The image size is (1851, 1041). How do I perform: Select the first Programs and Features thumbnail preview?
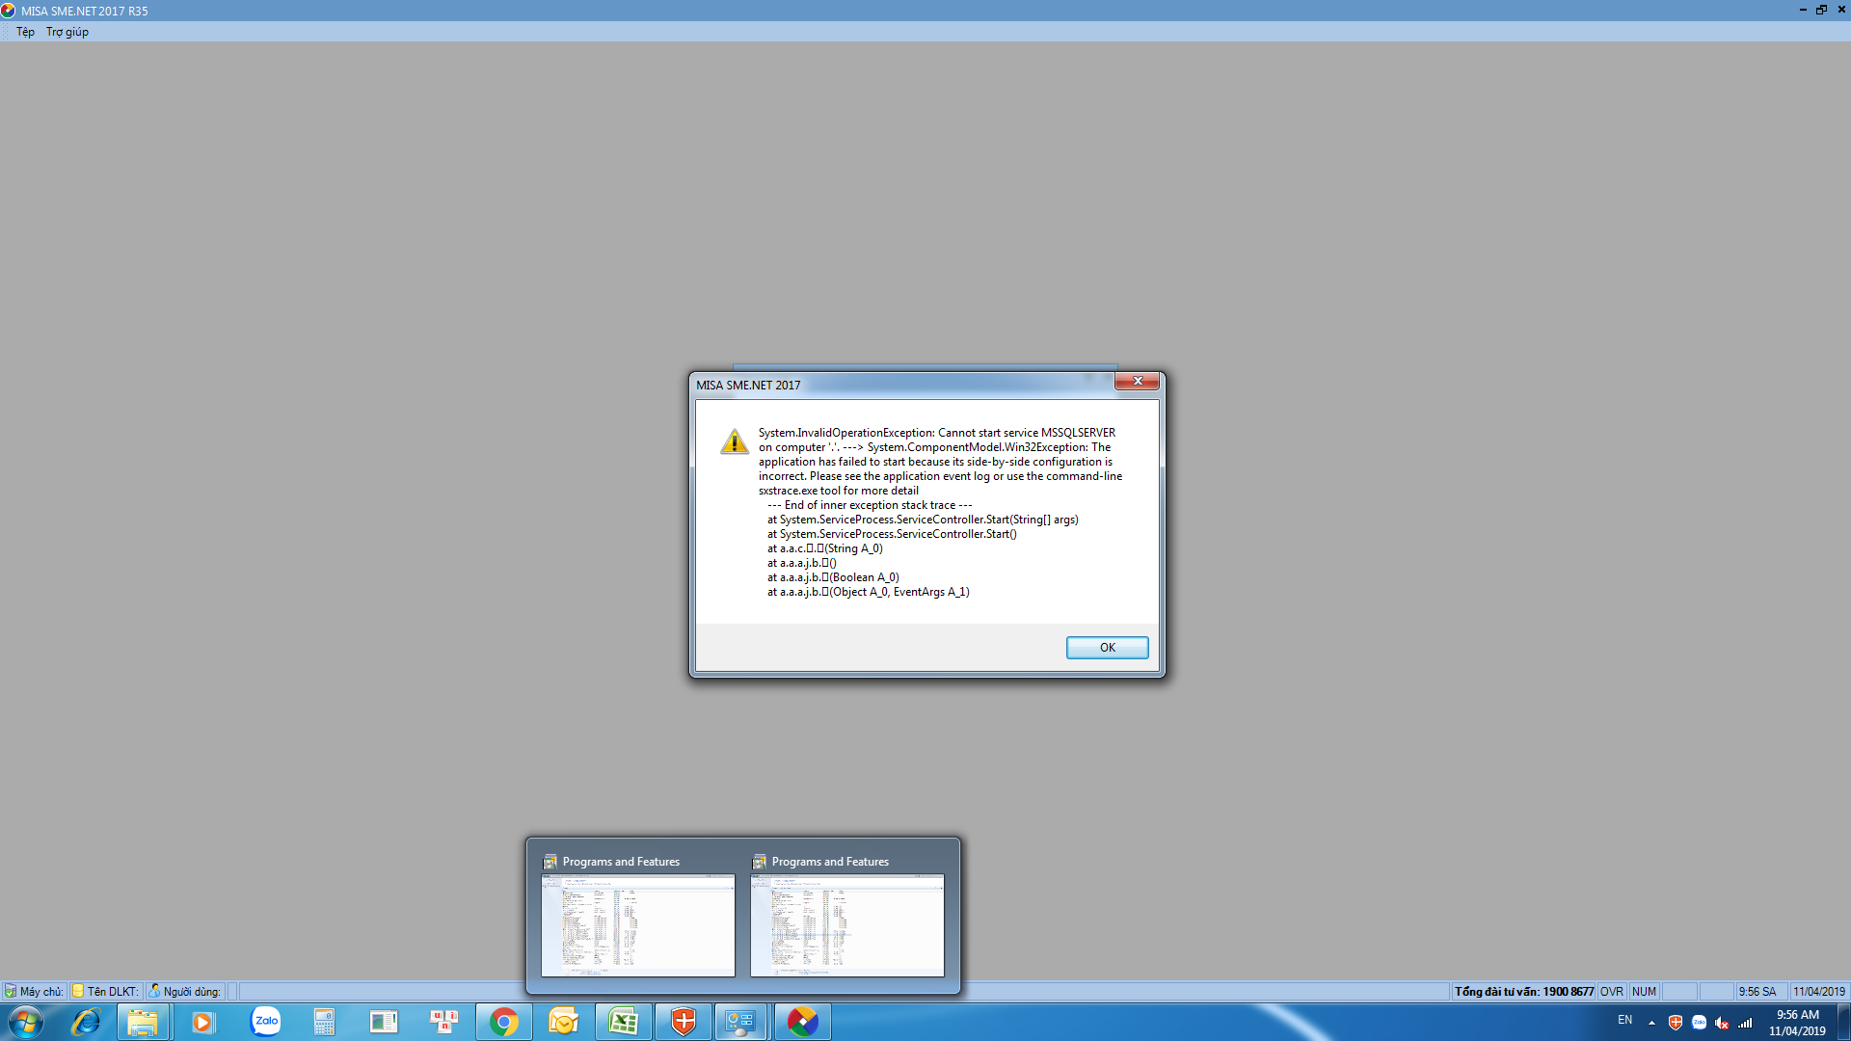638,925
